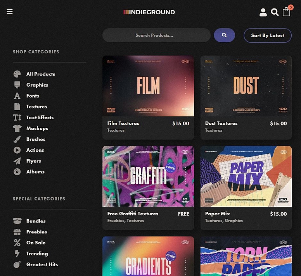Browse the Textures sidebar category
Image resolution: width=301 pixels, height=276 pixels.
pos(37,107)
